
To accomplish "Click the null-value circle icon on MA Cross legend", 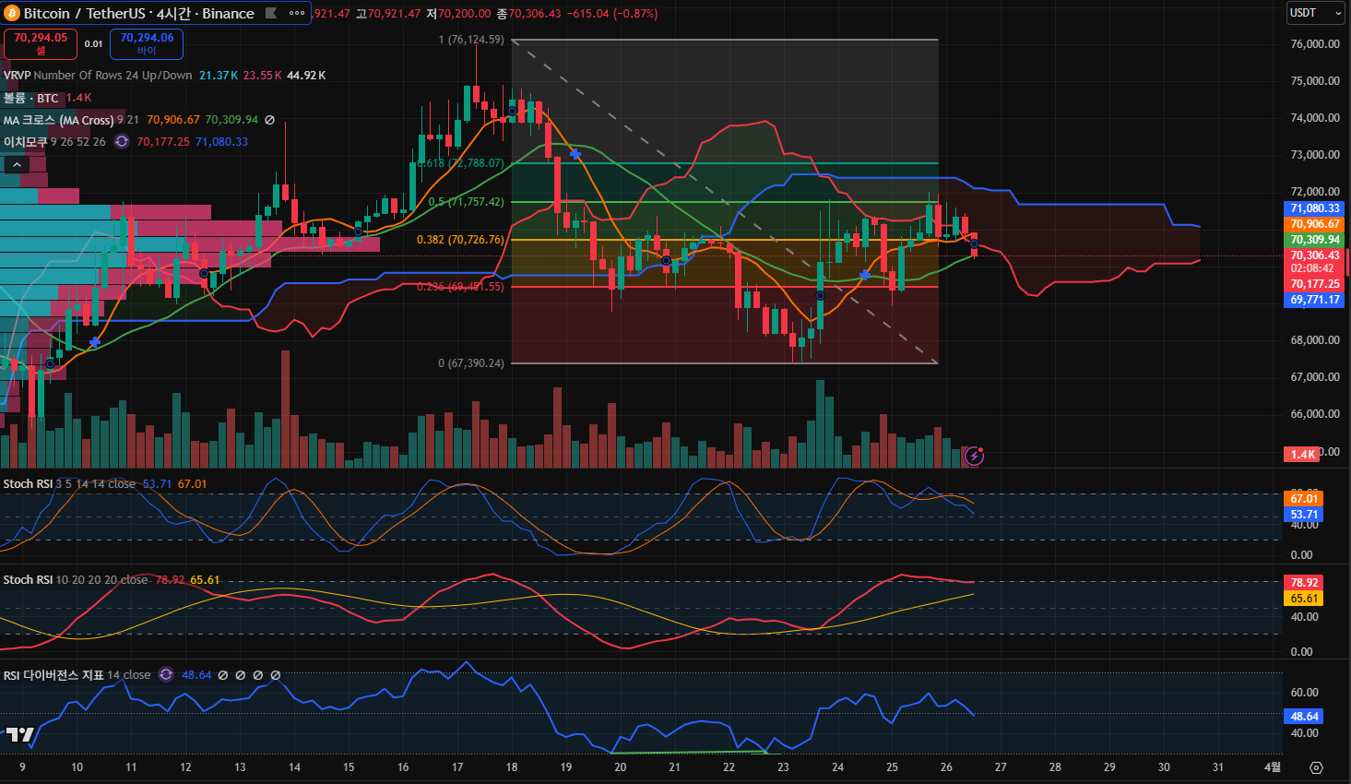I will pos(270,120).
